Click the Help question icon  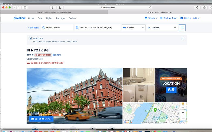[181, 18]
